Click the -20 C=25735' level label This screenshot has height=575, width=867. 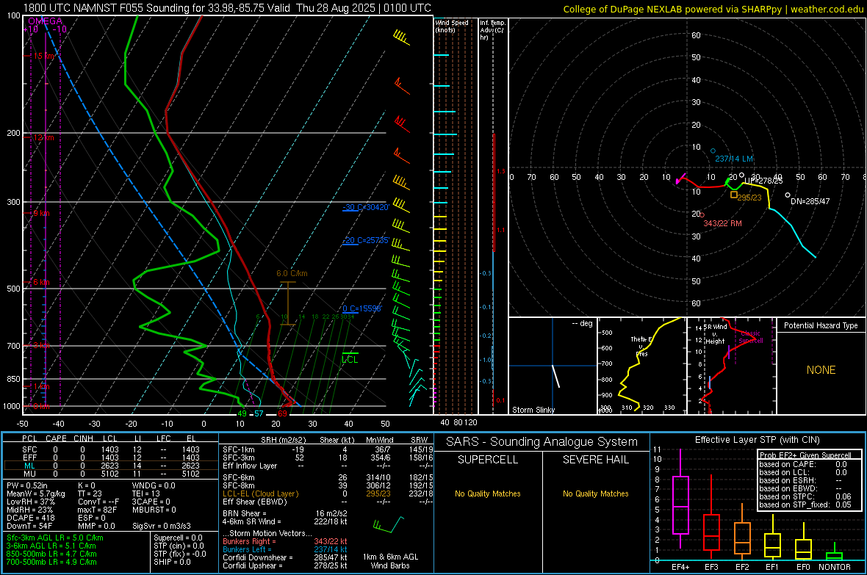pos(366,241)
